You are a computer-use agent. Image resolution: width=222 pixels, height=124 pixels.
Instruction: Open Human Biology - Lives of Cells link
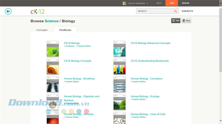pyautogui.click(x=148, y=114)
